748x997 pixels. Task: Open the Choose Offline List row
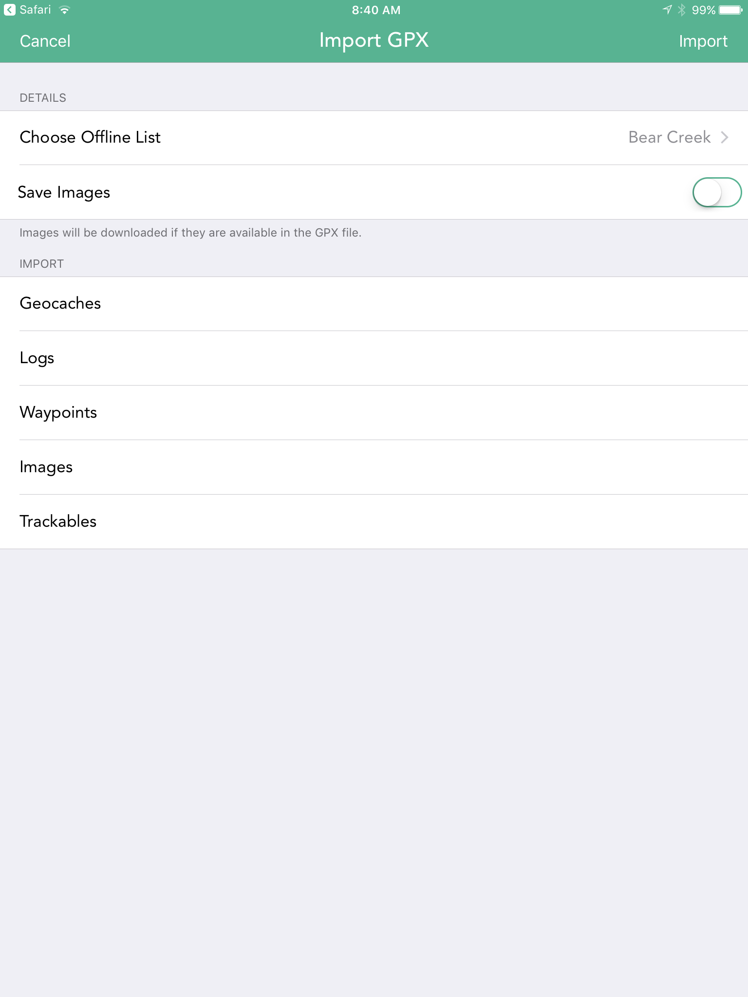tap(374, 138)
